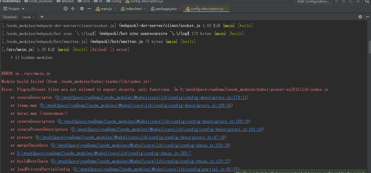This screenshot has width=371, height=173.
Task: Hide the Terminal tool window
Action: tap(367, 17)
